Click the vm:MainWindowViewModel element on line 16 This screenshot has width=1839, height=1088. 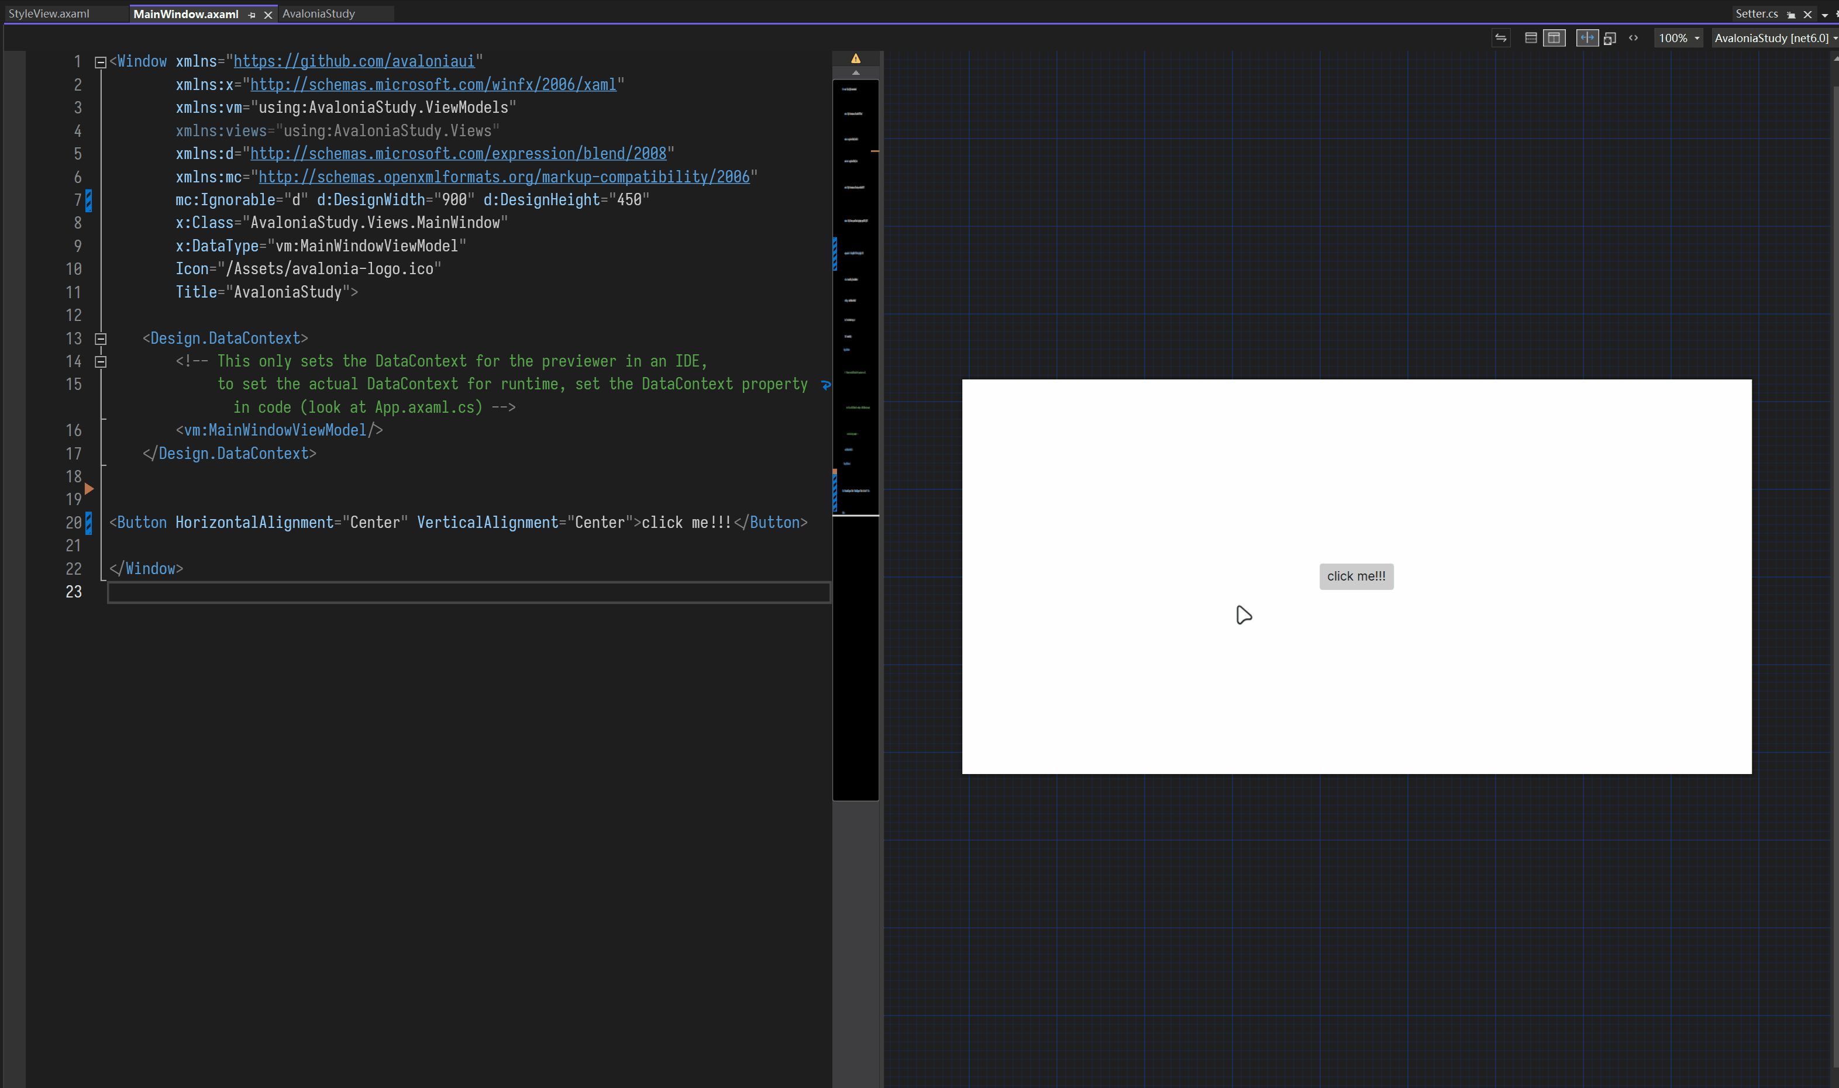pyautogui.click(x=279, y=430)
